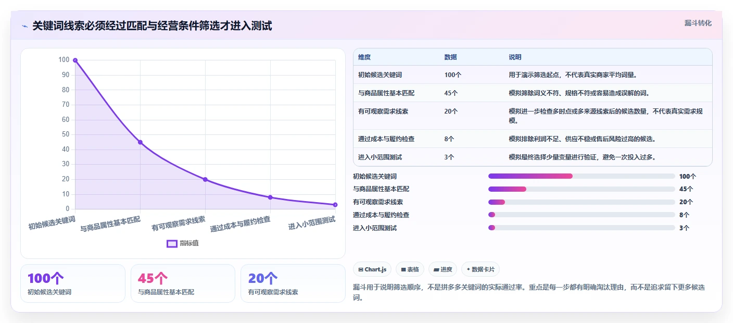The height and width of the screenshot is (323, 733).
Task: Click the 进度 tag chip
Action: [x=443, y=269]
